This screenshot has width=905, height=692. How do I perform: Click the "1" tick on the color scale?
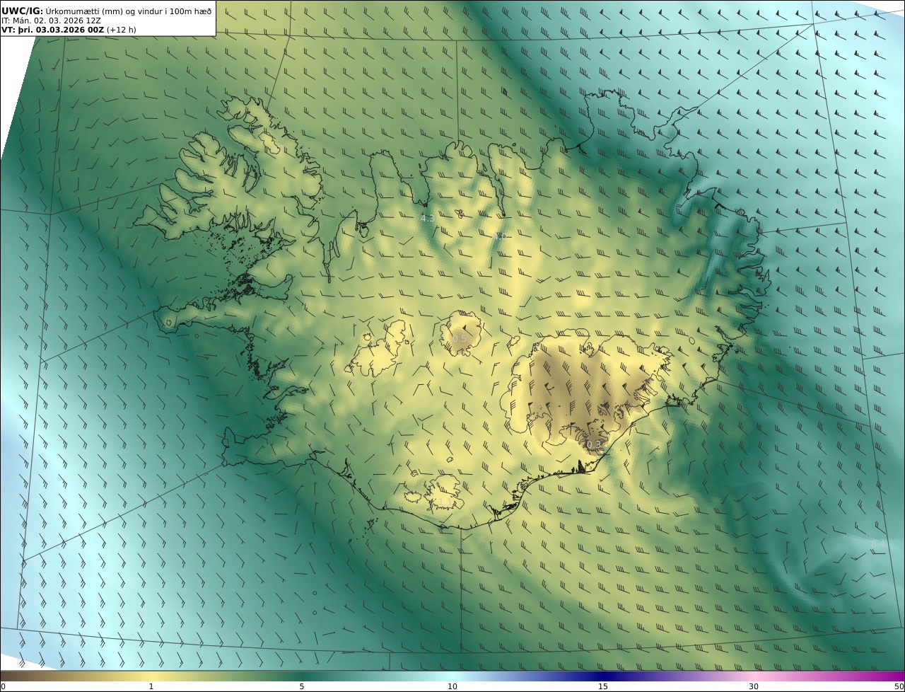click(151, 686)
